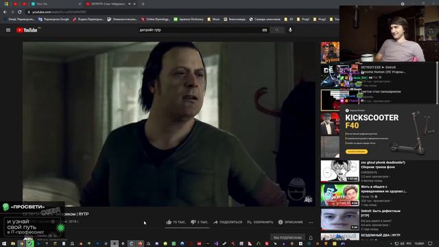Image resolution: width=439 pixels, height=247 pixels.
Task: Open the БЕЗДОМНЫЙ ДВА | RYTP video title
Action: pyautogui.click(x=381, y=235)
